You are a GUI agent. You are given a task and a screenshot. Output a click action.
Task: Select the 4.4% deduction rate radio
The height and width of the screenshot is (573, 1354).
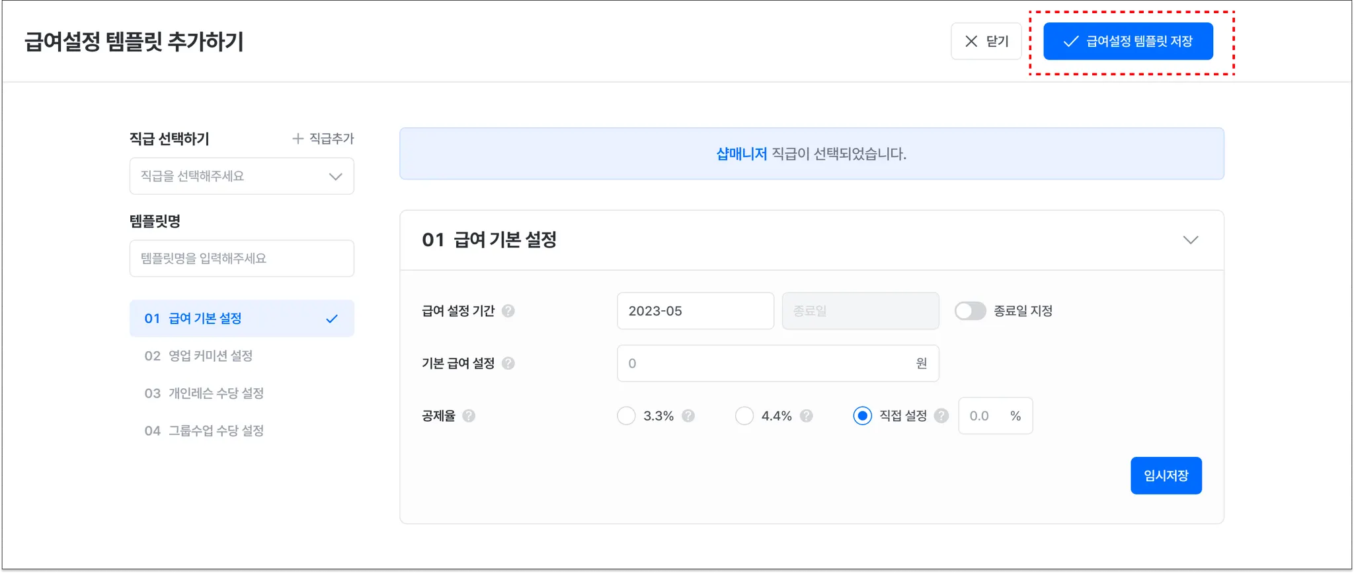[x=744, y=416]
